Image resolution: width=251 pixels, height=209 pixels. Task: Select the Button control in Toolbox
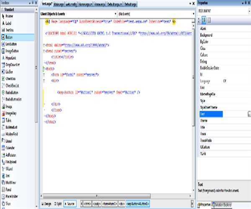18,37
